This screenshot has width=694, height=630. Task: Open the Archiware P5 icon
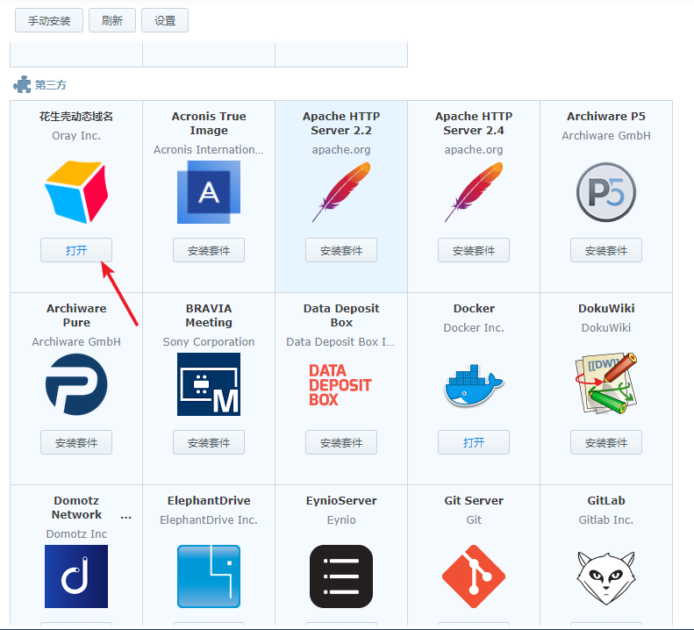click(x=606, y=191)
